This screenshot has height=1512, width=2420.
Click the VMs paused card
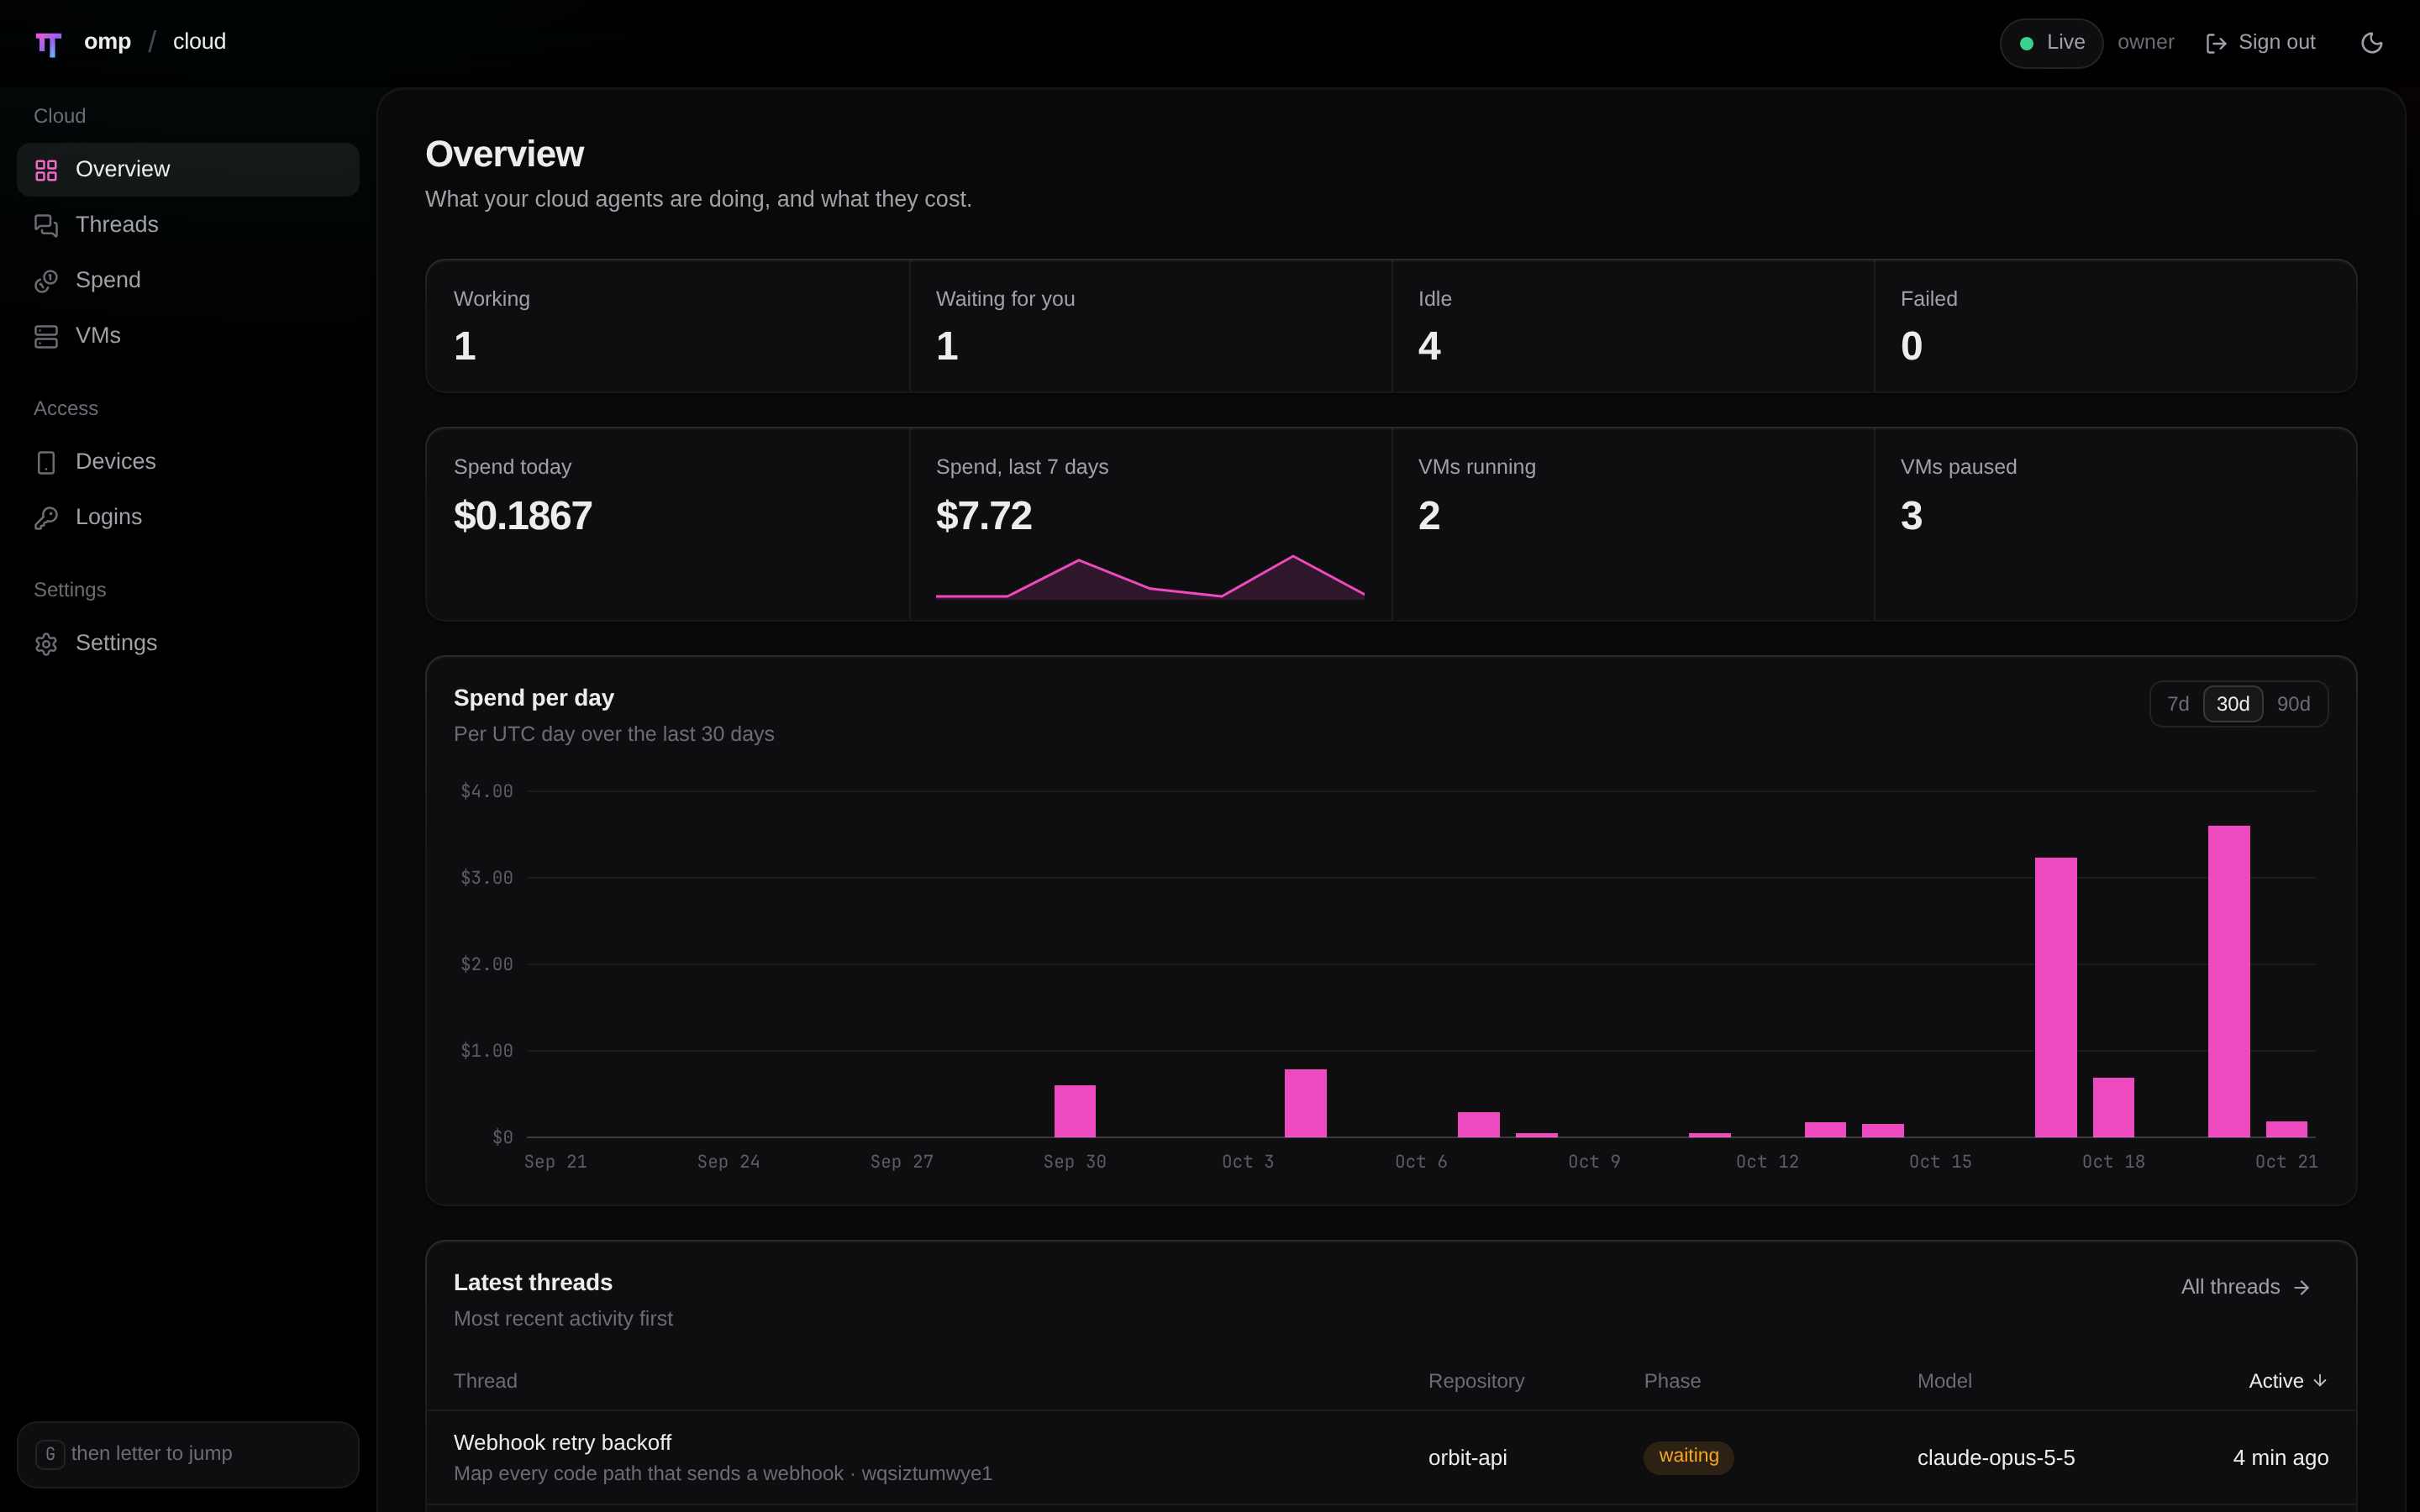(x=2115, y=524)
